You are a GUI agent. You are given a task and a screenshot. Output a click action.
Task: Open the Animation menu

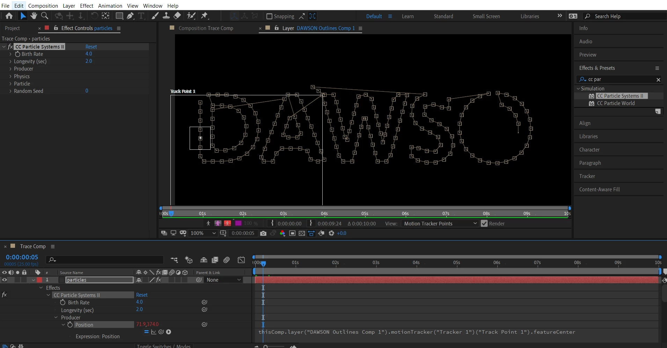[110, 6]
